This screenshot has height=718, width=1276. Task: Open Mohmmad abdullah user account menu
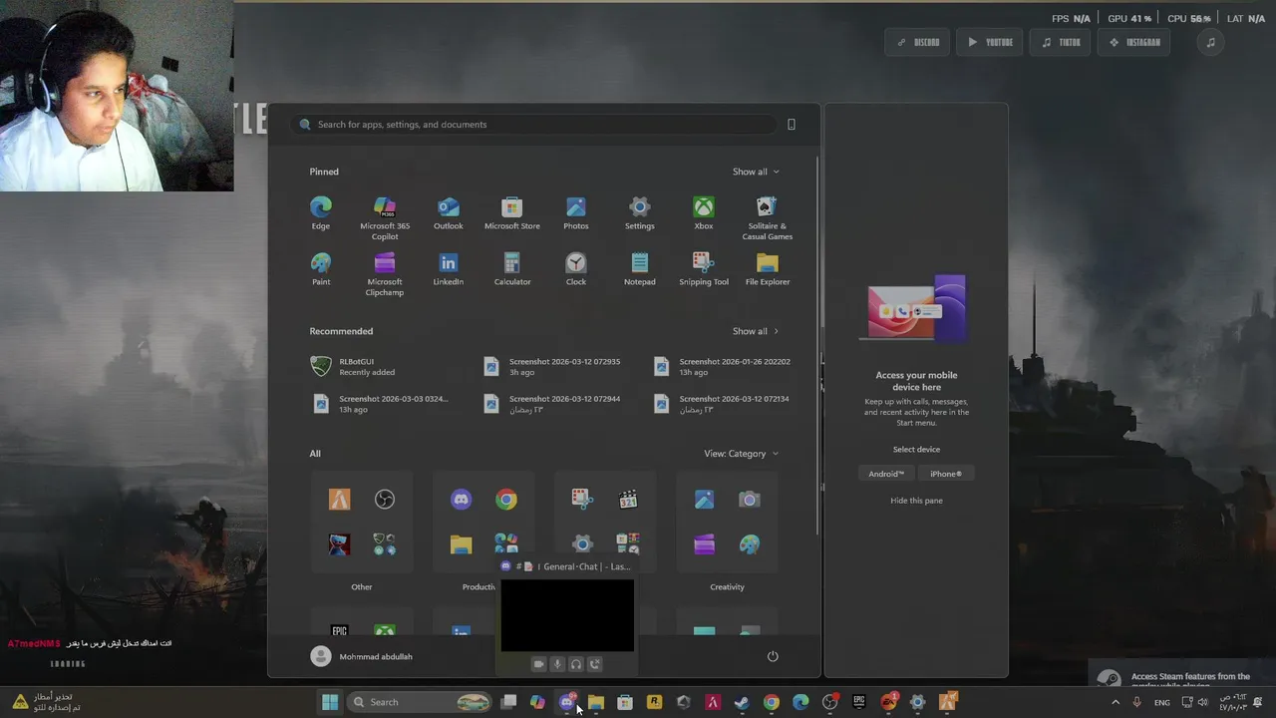coord(361,656)
